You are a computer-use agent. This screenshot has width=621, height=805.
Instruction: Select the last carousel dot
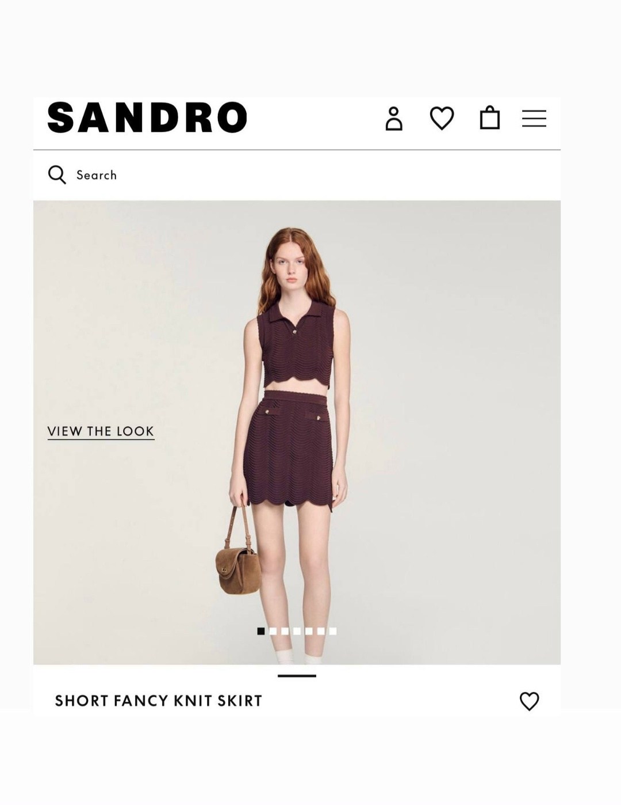(x=333, y=631)
